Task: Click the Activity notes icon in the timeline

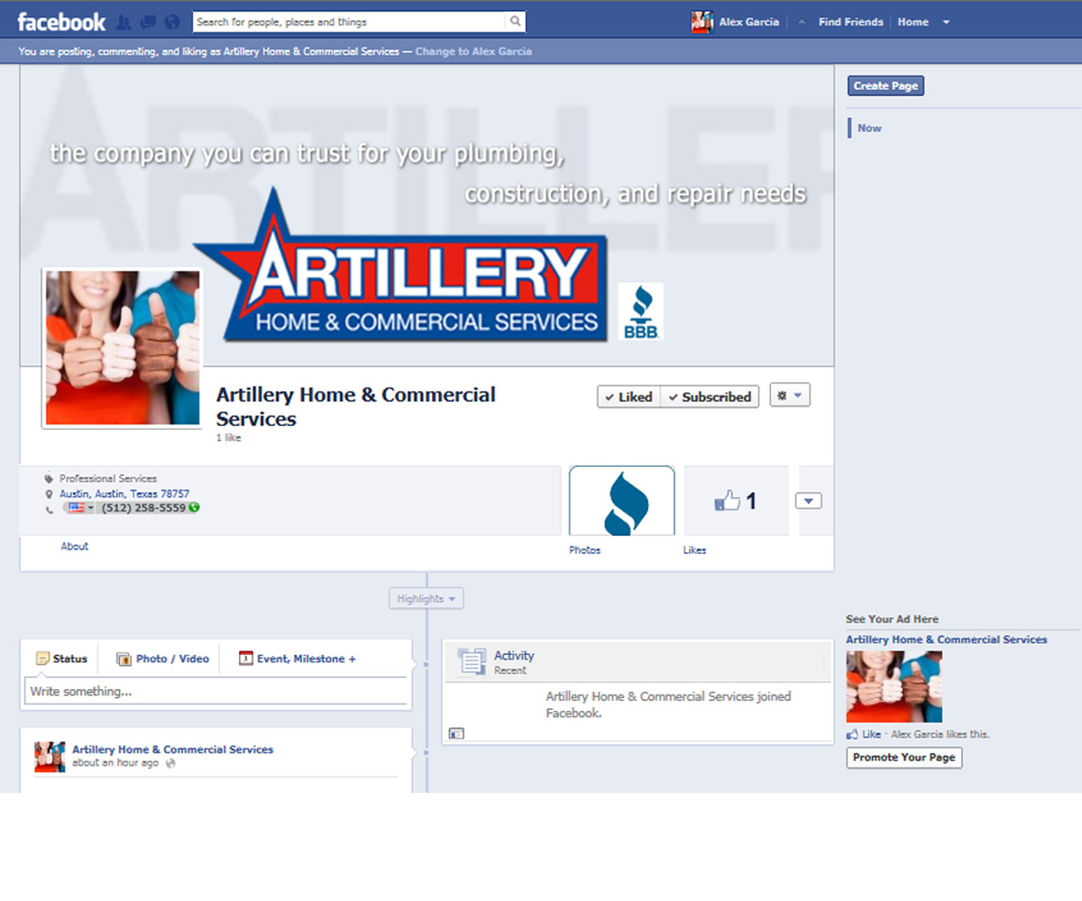Action: (x=469, y=661)
